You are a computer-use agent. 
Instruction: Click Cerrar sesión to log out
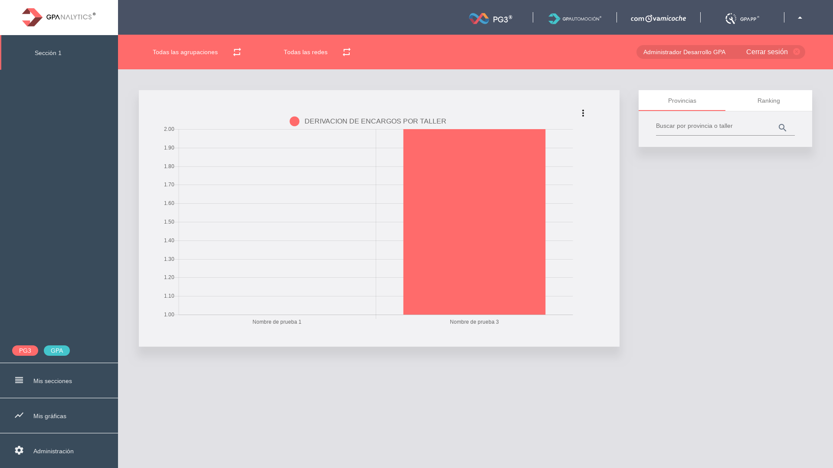pos(767,52)
